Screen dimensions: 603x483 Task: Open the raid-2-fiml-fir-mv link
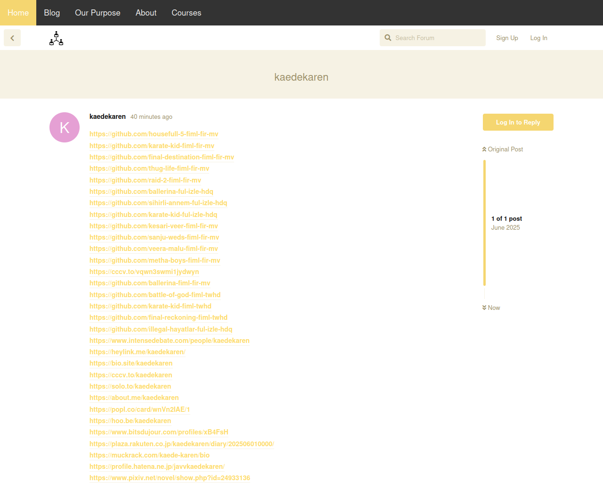(x=145, y=180)
